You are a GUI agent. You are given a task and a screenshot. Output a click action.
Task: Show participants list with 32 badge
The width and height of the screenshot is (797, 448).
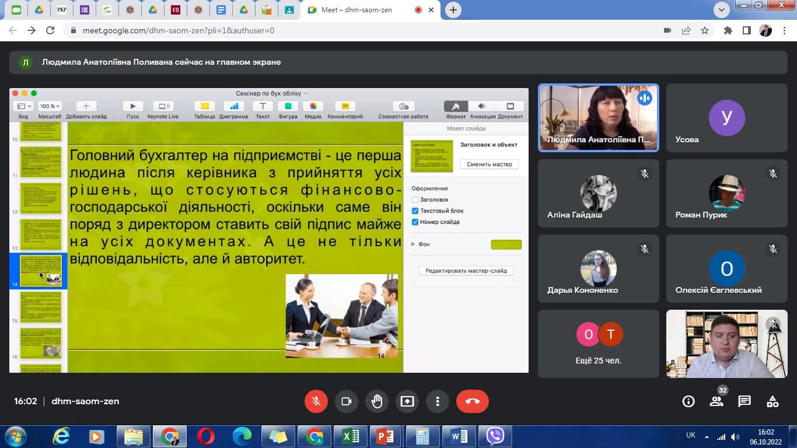716,401
